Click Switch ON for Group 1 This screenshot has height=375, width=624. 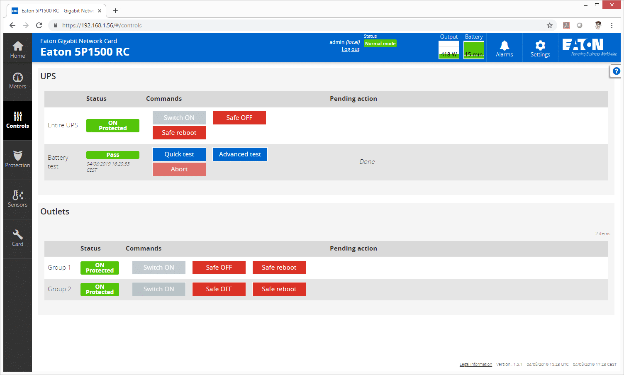(x=159, y=268)
